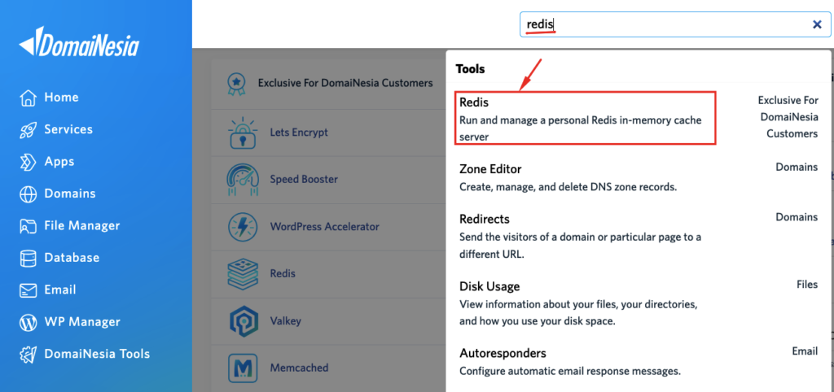Click the Files category label beside Disk Usage
Screen dimensions: 834x392
(807, 285)
